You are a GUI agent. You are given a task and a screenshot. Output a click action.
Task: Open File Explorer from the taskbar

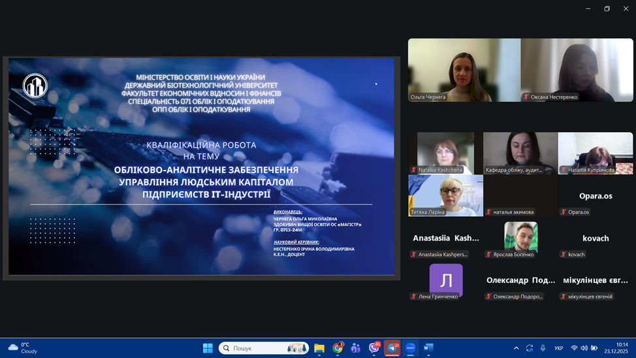319,348
